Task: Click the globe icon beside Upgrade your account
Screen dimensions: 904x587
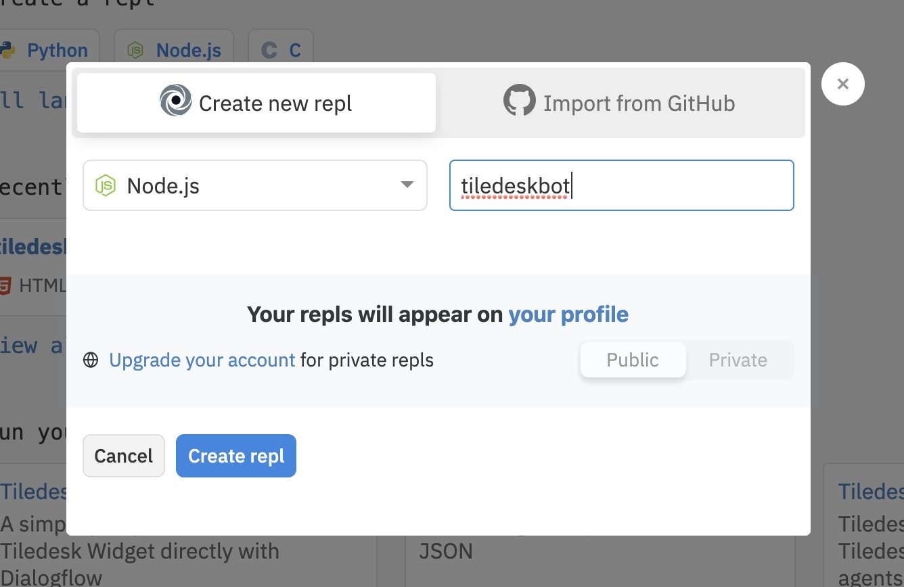Action: (x=91, y=360)
